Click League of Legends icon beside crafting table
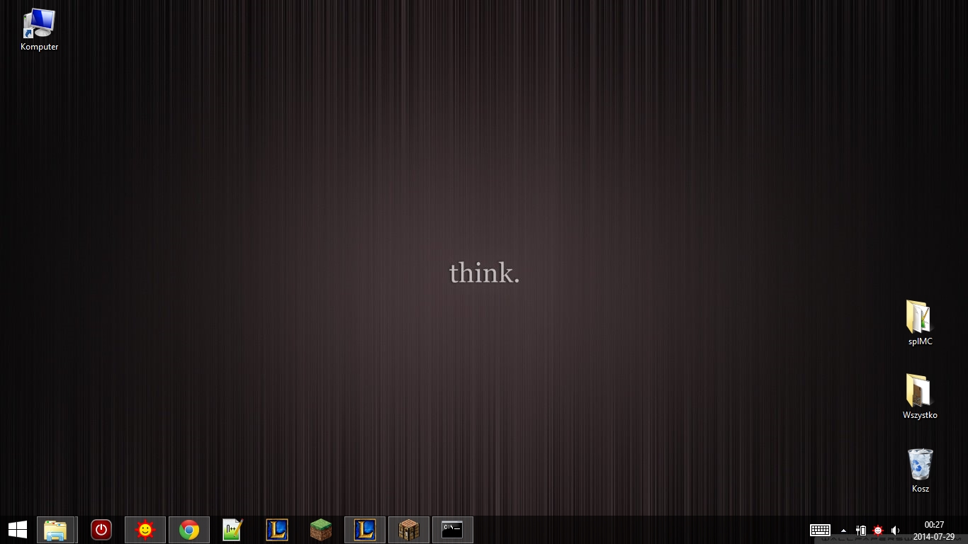 365,530
